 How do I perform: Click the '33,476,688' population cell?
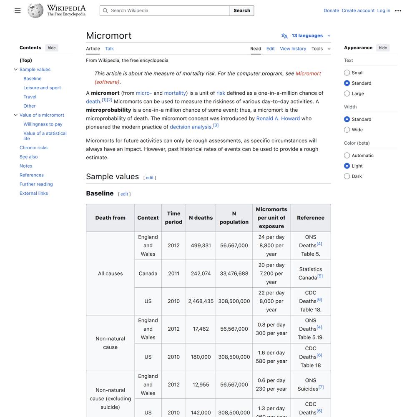tap(234, 274)
